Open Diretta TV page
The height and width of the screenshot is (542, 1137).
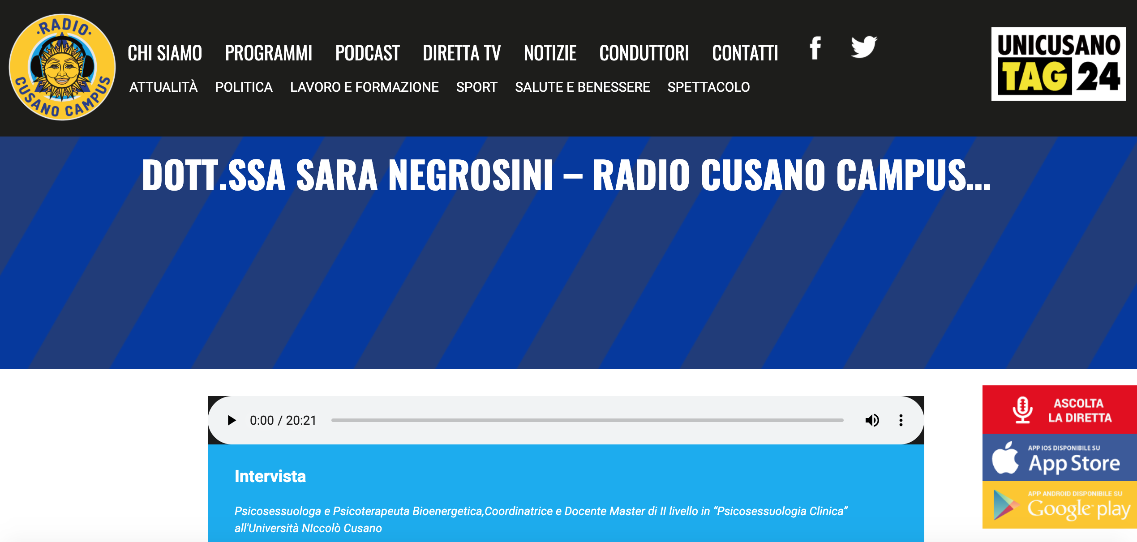462,53
